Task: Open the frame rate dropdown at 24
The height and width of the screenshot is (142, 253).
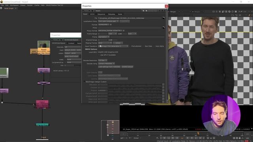Action: (x=124, y=138)
